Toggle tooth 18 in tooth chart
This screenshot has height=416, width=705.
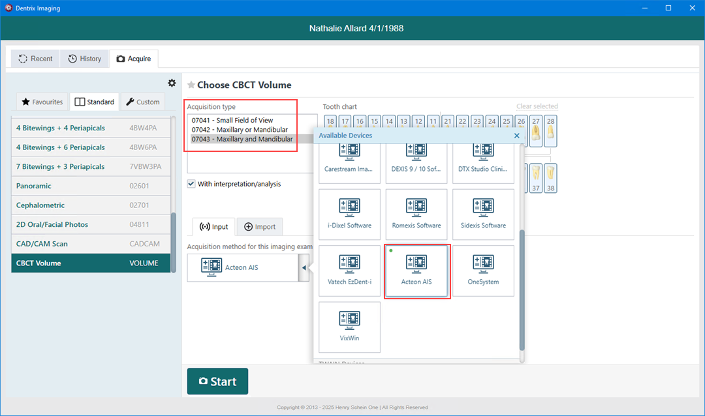coord(330,121)
